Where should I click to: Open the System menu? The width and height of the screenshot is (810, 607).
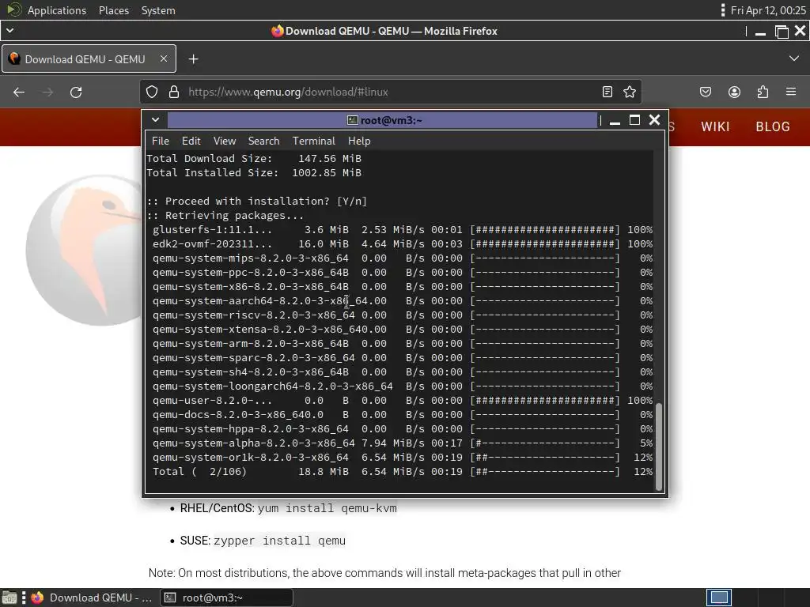(158, 10)
